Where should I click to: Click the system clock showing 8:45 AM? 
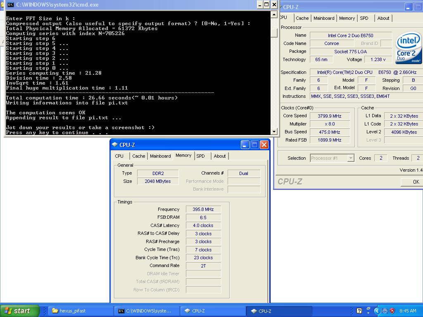pos(408,311)
